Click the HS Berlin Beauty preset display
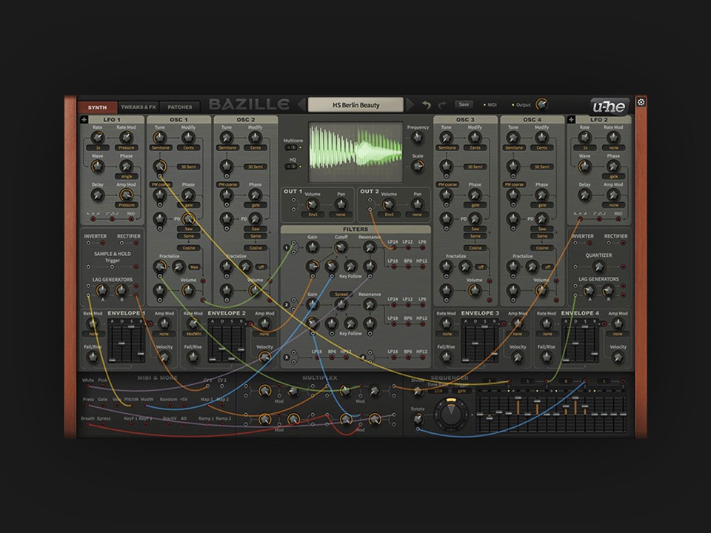711x533 pixels. click(x=356, y=104)
